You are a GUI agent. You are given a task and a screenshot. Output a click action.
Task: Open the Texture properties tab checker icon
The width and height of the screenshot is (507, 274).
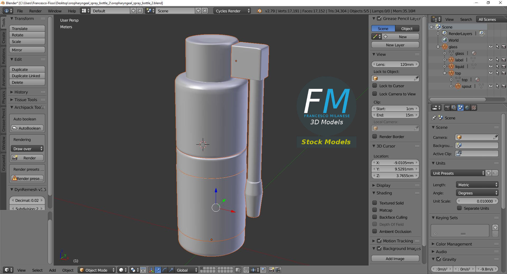(x=474, y=107)
